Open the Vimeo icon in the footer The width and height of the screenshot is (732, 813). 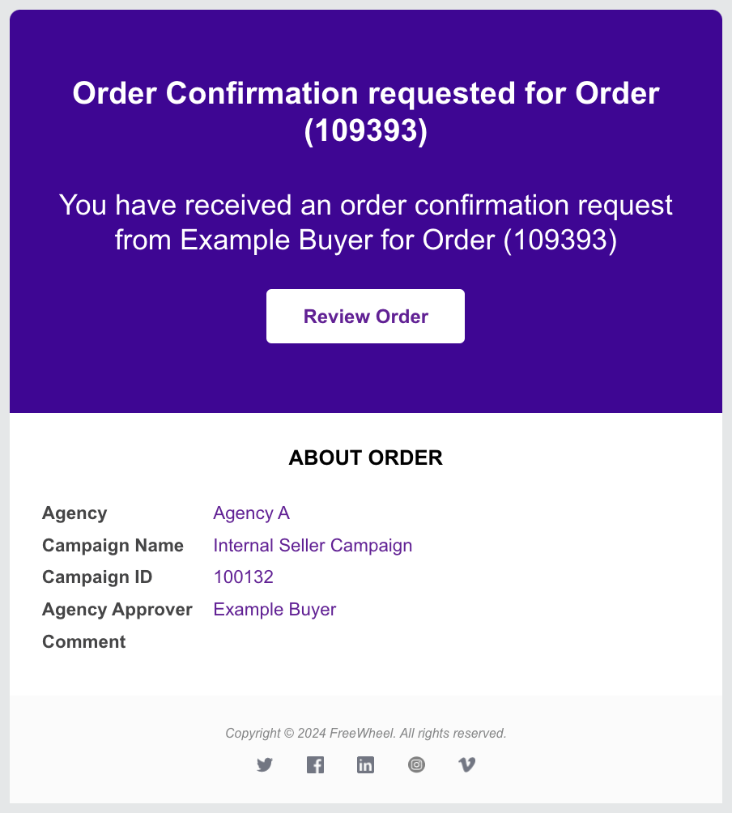[x=467, y=764]
